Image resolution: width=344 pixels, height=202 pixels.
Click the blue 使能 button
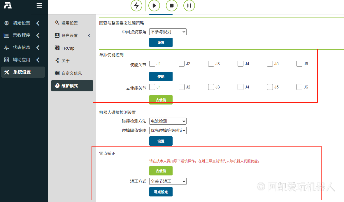[161, 76]
